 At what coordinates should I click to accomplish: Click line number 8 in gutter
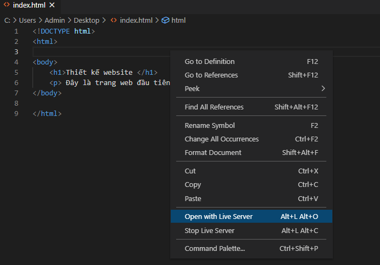(16, 104)
